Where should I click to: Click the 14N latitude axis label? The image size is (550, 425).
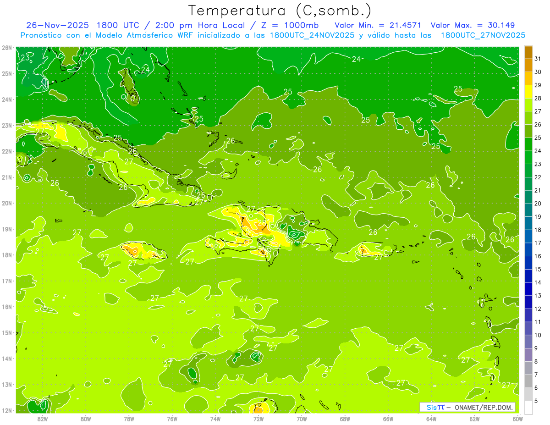[6, 359]
